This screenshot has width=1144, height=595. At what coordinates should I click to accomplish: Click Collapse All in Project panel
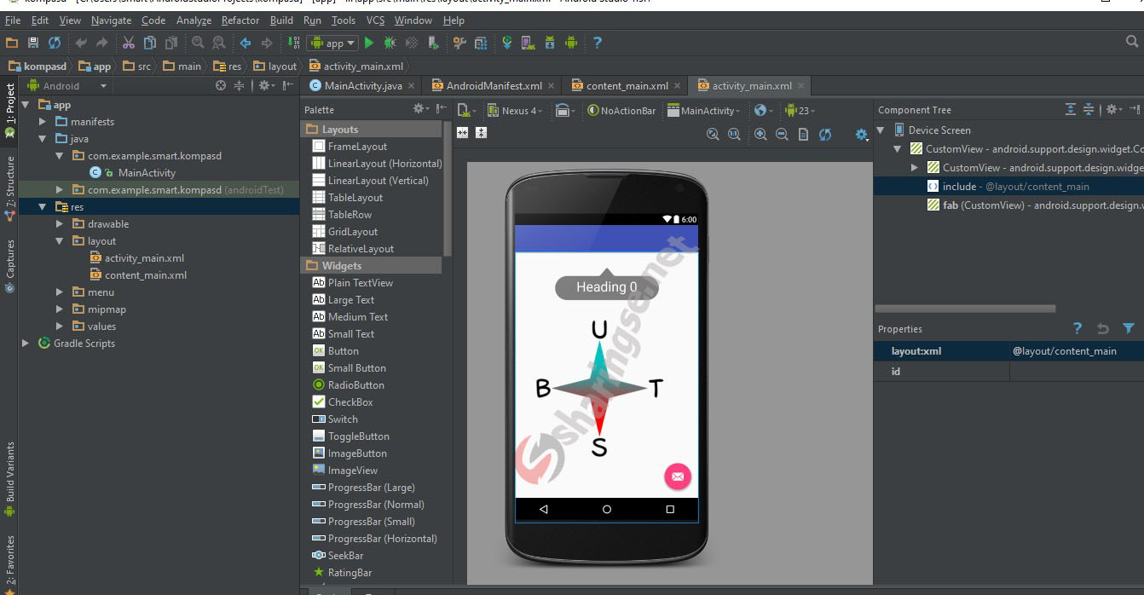(240, 85)
